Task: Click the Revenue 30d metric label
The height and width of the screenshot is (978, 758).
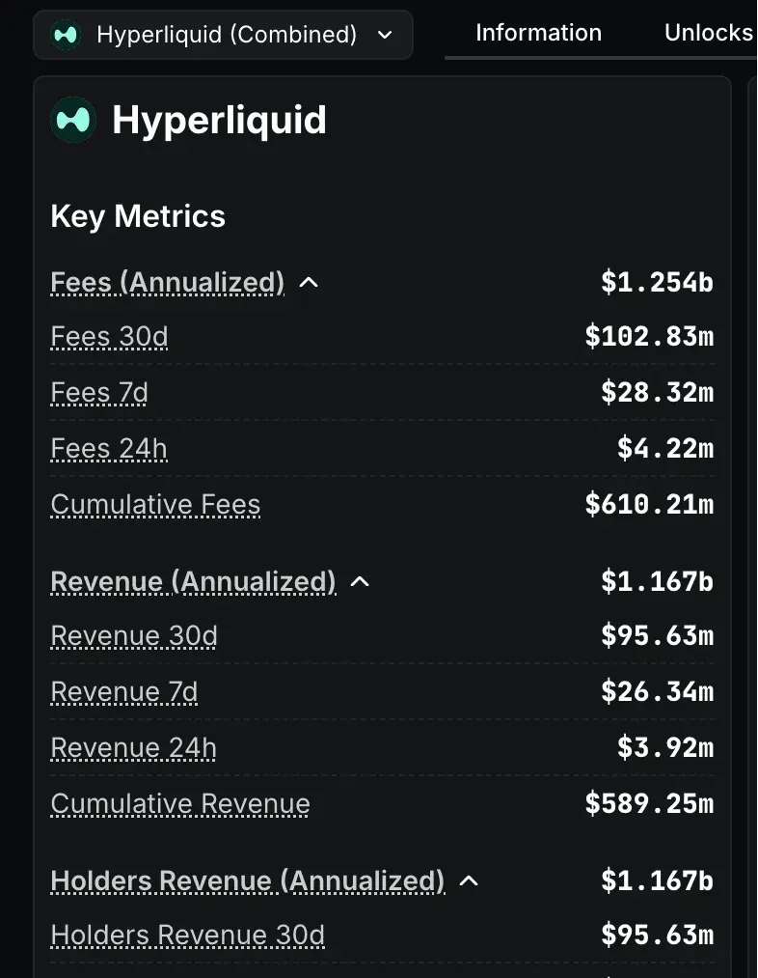Action: 134,636
